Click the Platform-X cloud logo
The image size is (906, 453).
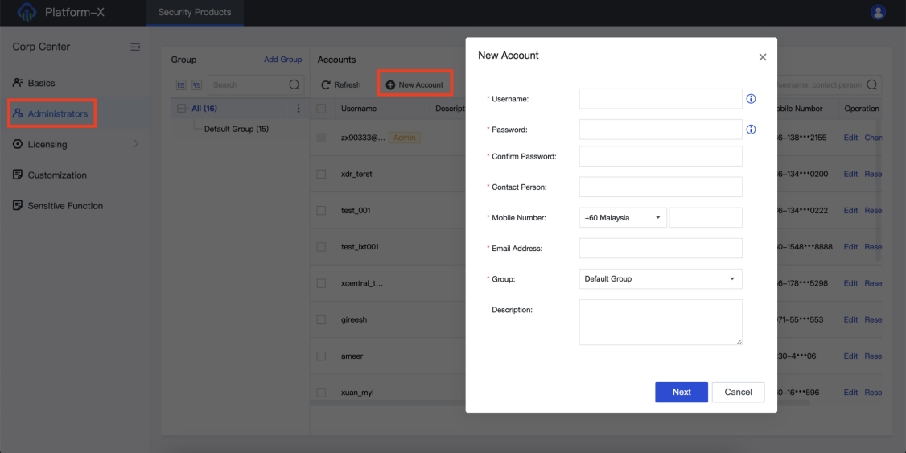[x=27, y=12]
